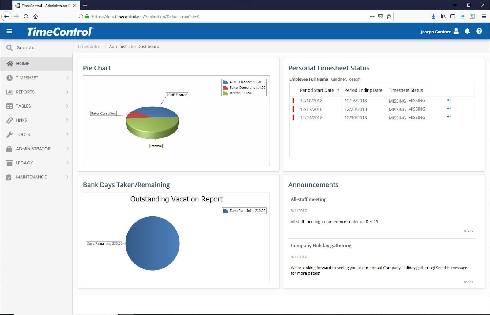Open the ADMINISTRATOR menu item

(36, 149)
